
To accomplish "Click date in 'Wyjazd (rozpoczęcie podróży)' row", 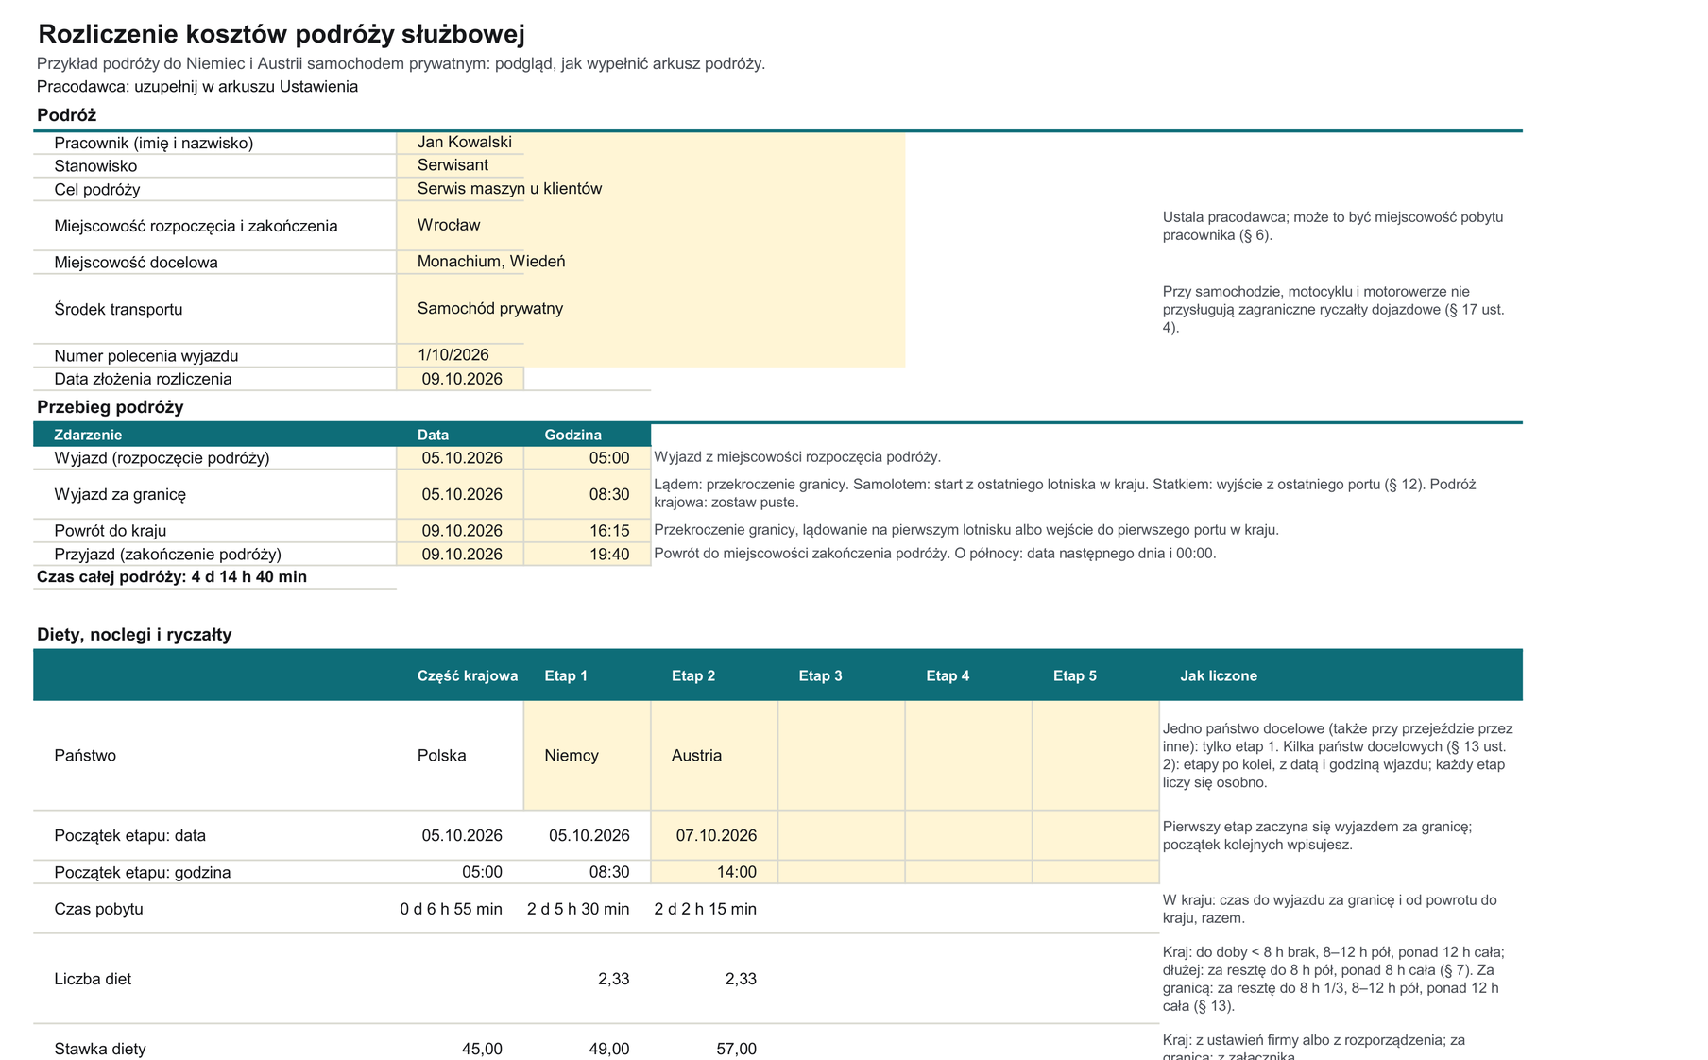I will click(460, 458).
